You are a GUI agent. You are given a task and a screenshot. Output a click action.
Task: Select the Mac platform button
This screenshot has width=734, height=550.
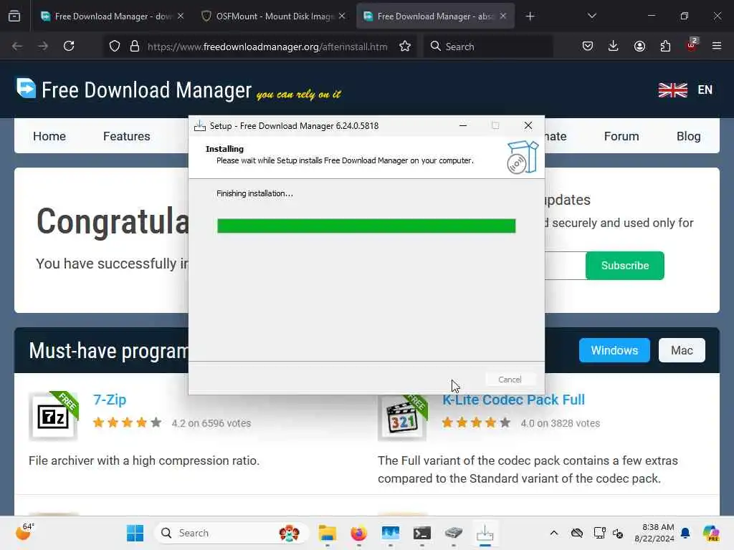coord(682,350)
